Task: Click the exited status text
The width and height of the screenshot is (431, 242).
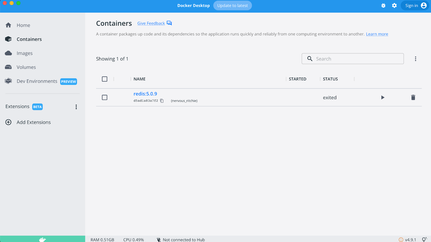Action: pyautogui.click(x=330, y=98)
